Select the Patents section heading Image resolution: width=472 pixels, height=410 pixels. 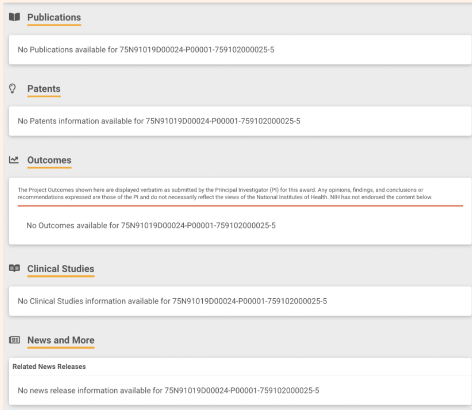click(x=44, y=89)
